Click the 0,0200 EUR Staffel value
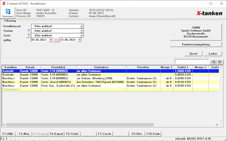The width and height of the screenshot is (227, 141). click(x=183, y=78)
